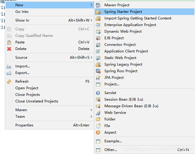This screenshot has width=195, height=154.
Task: Click the Servlet icon
Action: coord(98,93)
